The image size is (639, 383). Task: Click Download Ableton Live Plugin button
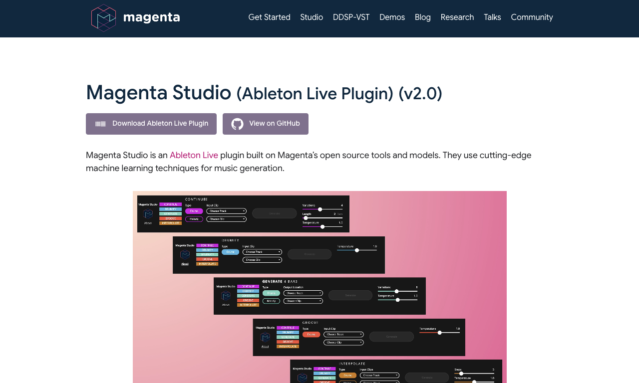click(151, 124)
